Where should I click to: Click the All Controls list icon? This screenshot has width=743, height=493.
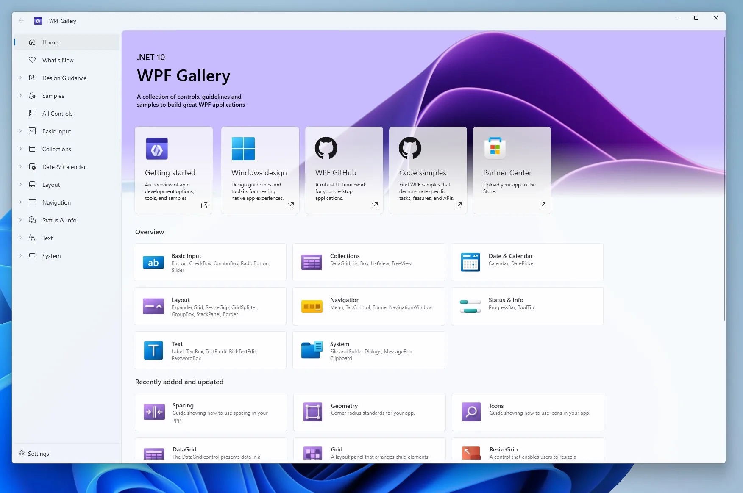[32, 113]
